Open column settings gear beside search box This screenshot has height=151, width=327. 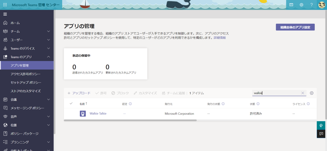(x=312, y=93)
